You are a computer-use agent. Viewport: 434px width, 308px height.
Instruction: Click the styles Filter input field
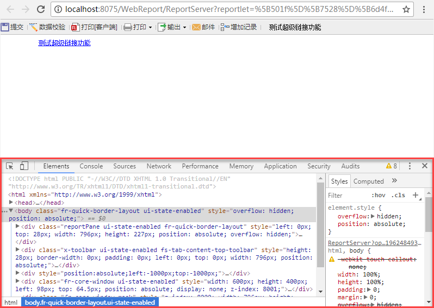[x=348, y=196]
